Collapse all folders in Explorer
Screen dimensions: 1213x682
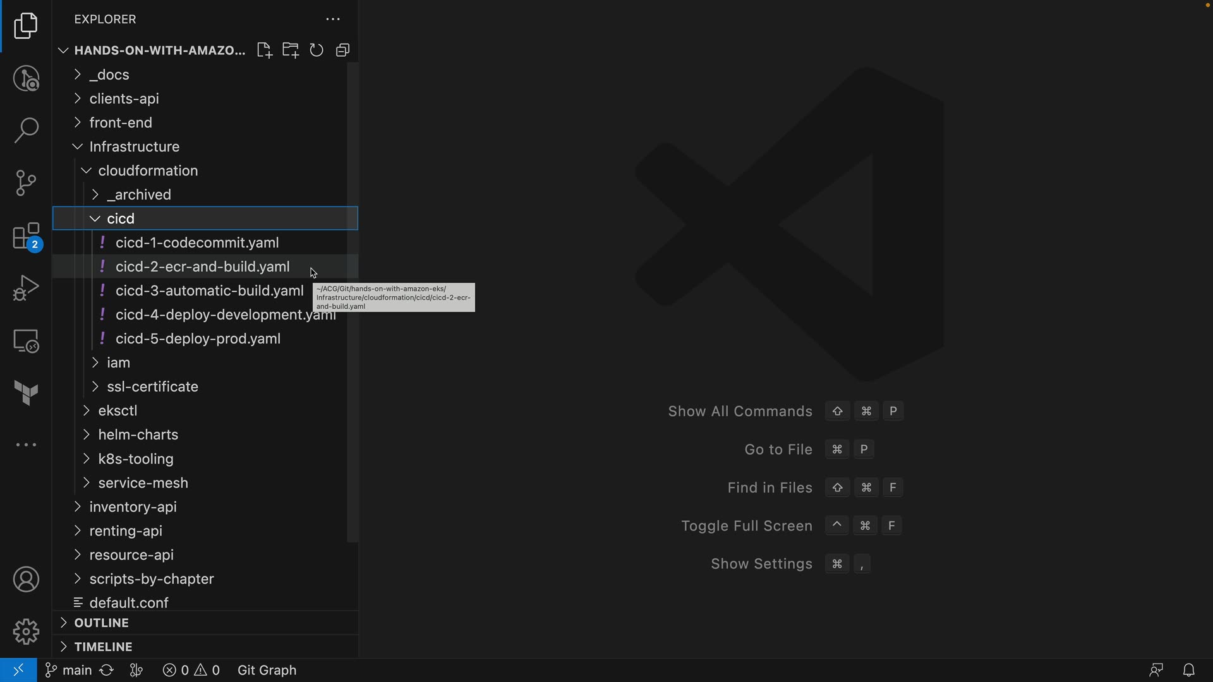[x=343, y=51]
